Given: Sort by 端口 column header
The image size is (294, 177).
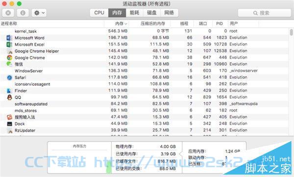Looking at the screenshot, I should pos(203,23).
